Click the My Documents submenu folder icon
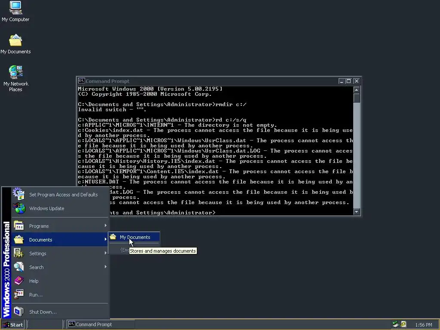The image size is (440, 330). (113, 237)
